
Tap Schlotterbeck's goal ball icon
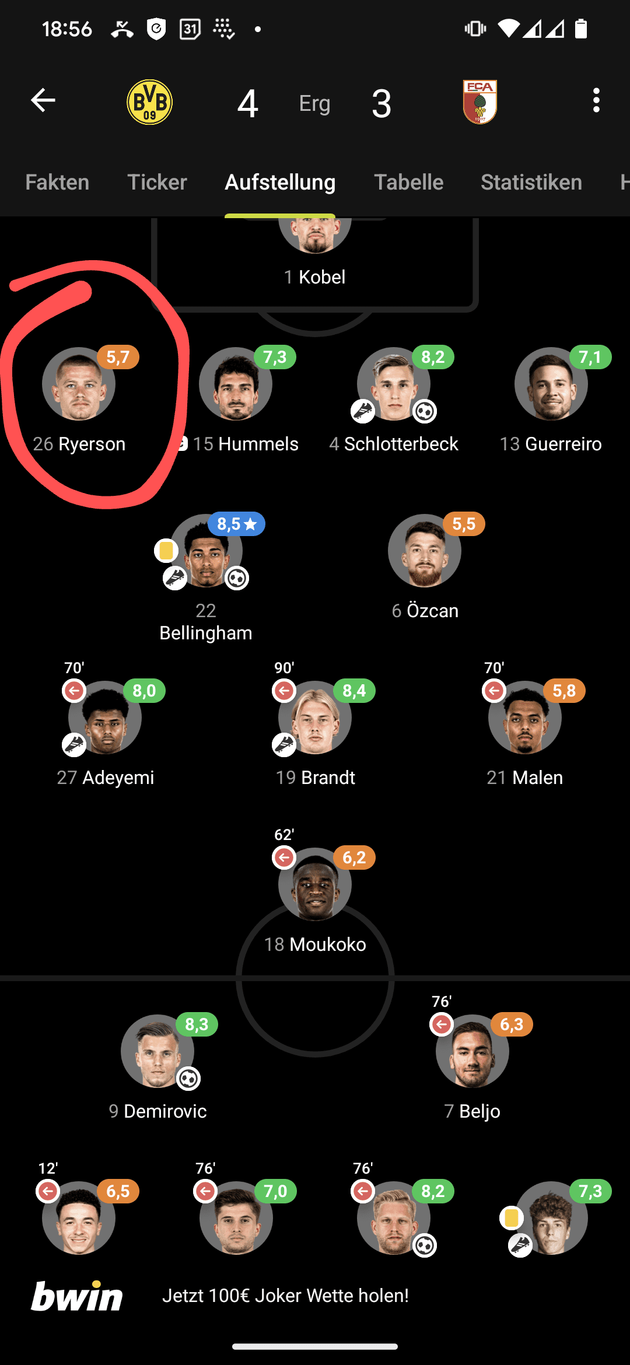tap(425, 412)
